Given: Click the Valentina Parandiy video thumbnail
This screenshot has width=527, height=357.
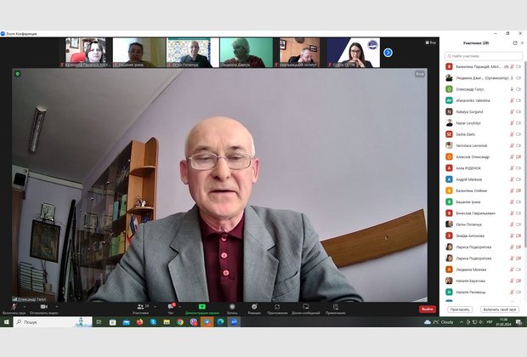Looking at the screenshot, I should point(86,53).
